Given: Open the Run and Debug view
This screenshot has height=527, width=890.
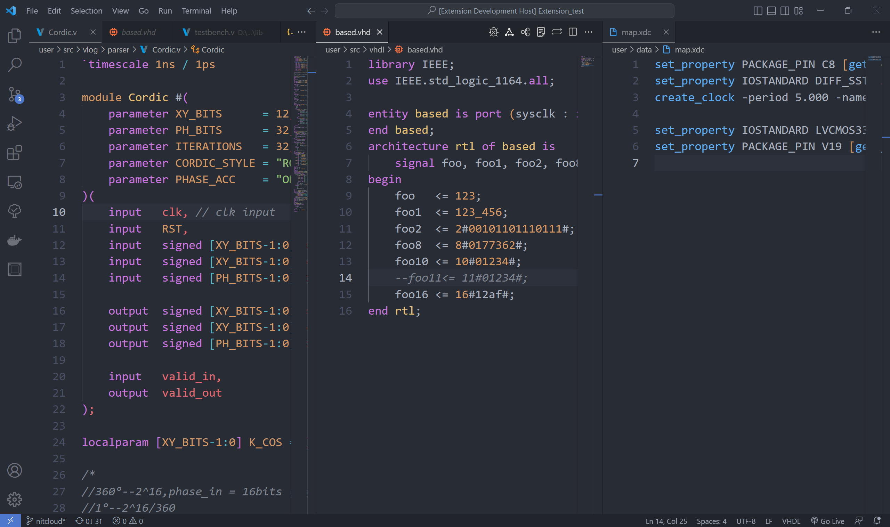Looking at the screenshot, I should [x=15, y=124].
